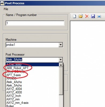Image resolution: width=105 pixels, height=107 pixels.
Task: Choose AXYZ_mm from the list
Action: pos(32,99)
